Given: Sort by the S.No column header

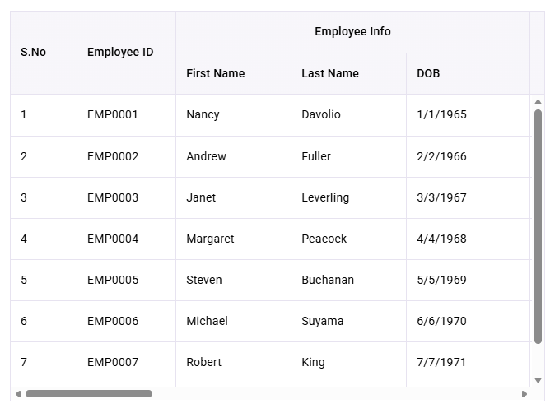Looking at the screenshot, I should tap(44, 53).
